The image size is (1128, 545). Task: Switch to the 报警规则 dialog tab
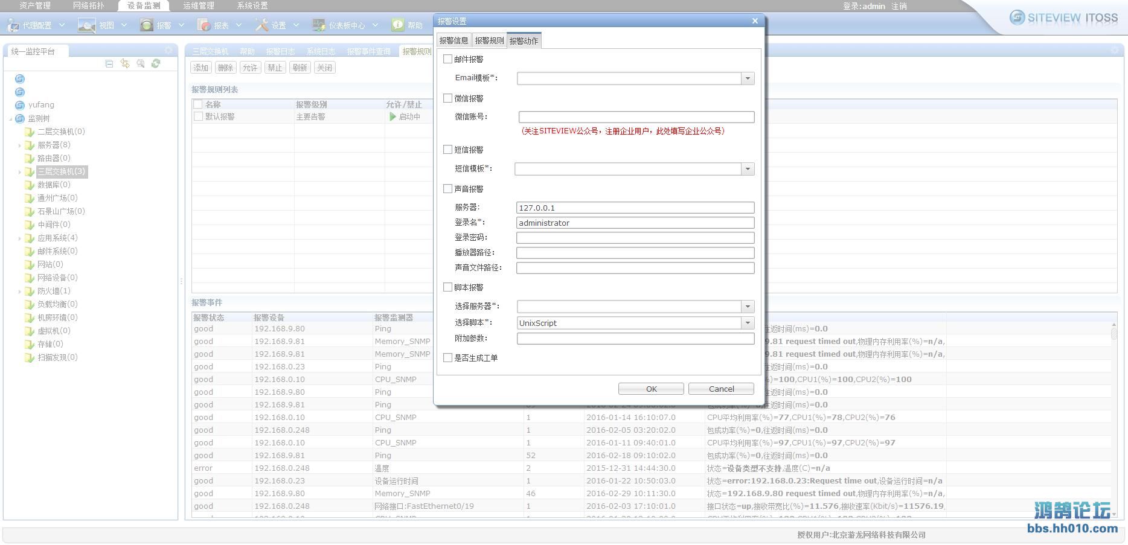pos(489,40)
